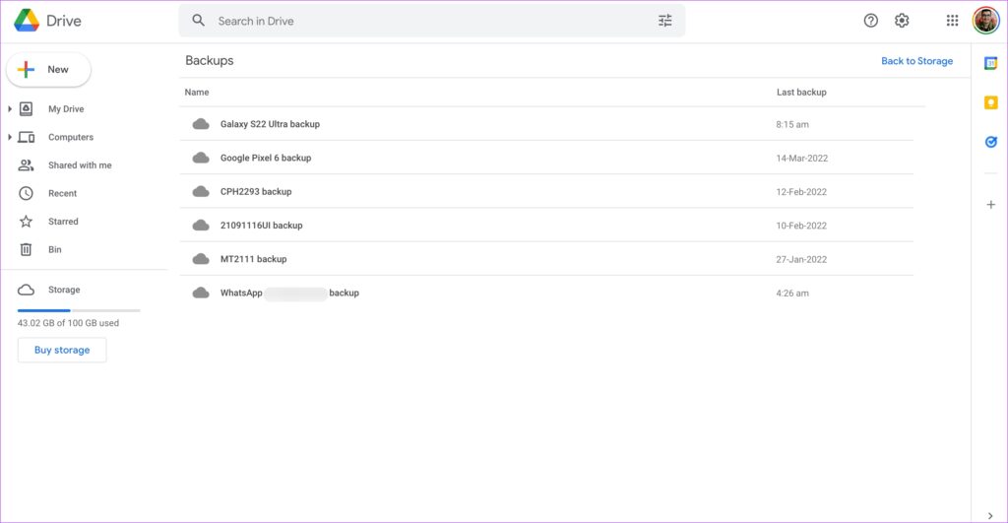Screen dimensions: 1008x523
Task: Click the Starred star icon
Action: click(x=26, y=222)
